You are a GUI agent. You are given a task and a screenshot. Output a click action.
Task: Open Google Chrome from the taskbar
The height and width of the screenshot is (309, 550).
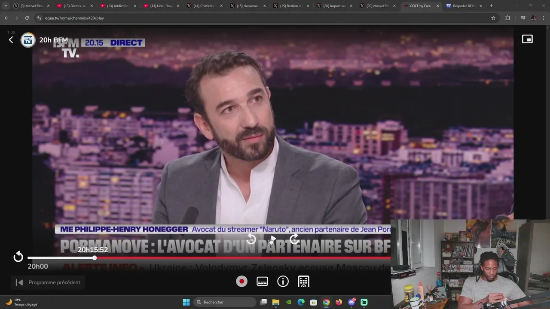pos(326,302)
